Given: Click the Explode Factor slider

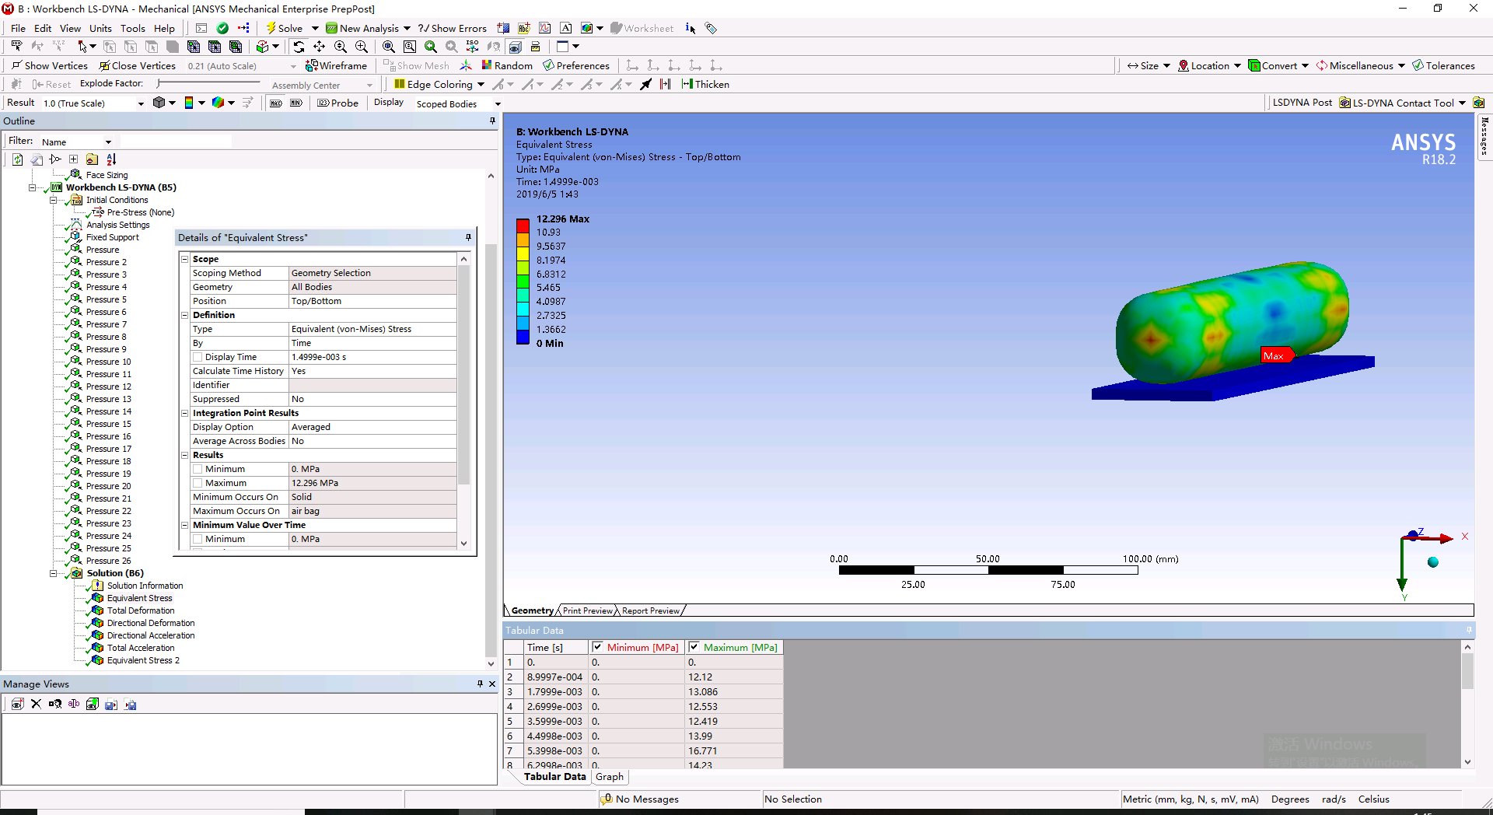Looking at the screenshot, I should point(208,83).
